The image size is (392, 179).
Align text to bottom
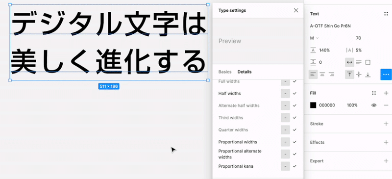368,75
